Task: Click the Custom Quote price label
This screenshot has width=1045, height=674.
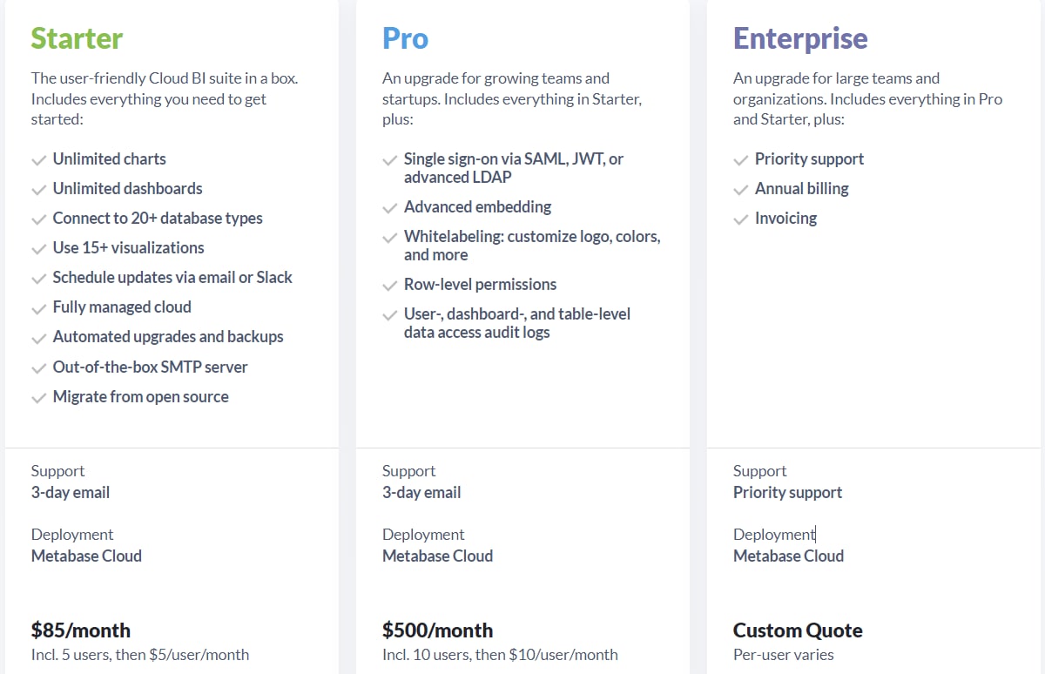Action: (x=798, y=630)
